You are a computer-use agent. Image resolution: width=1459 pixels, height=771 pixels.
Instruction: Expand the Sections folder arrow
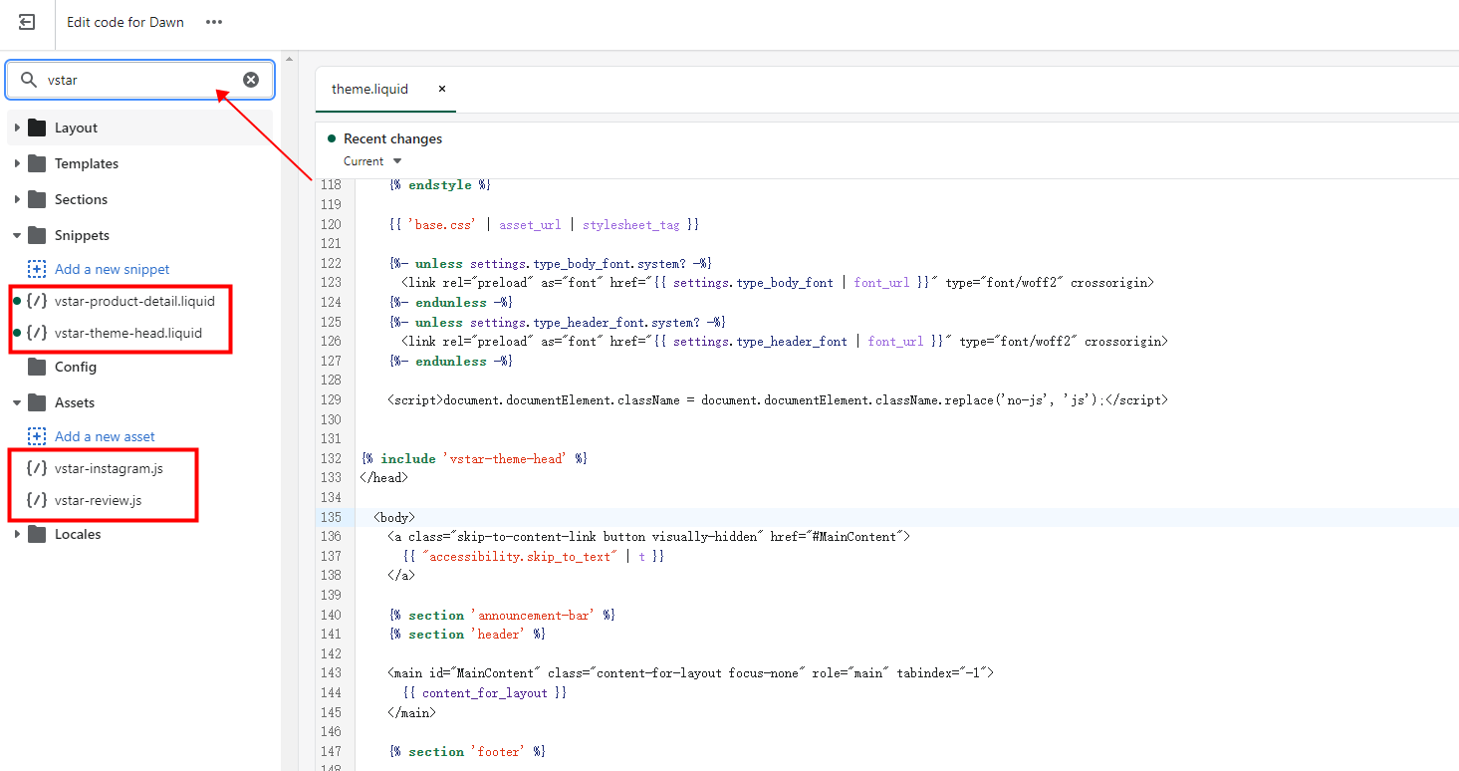(x=17, y=199)
